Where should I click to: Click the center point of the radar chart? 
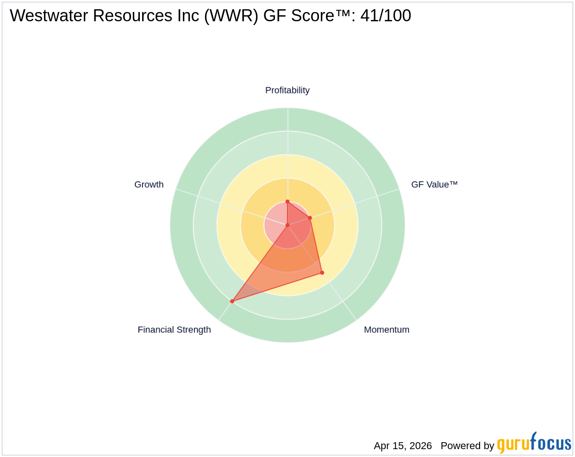pyautogui.click(x=288, y=224)
